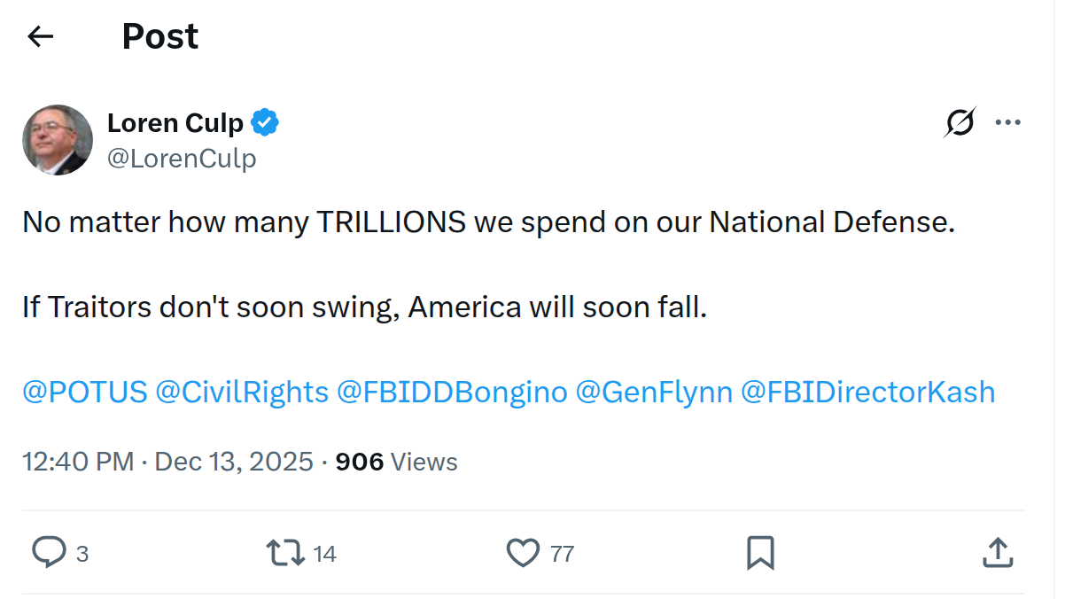Open the @POTUS mention
The height and width of the screenshot is (599, 1065).
[x=85, y=392]
